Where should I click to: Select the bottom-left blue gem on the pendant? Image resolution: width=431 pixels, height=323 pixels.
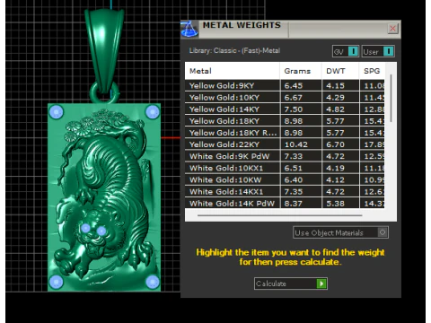pos(56,282)
